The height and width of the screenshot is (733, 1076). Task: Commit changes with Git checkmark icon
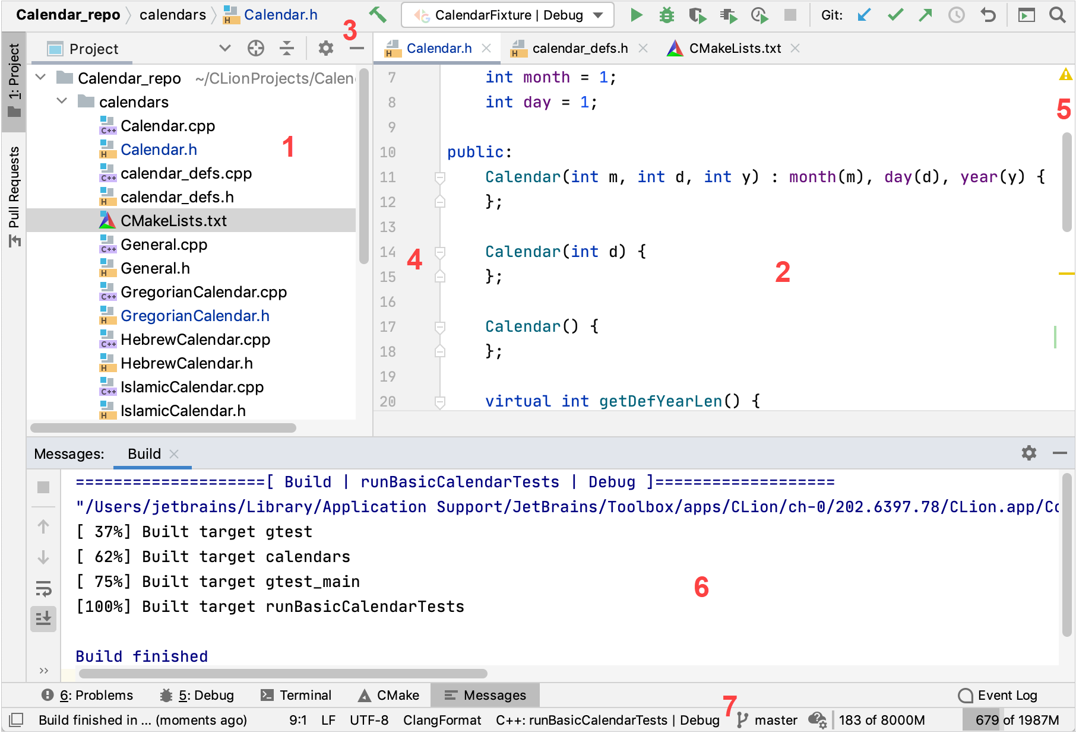click(895, 15)
